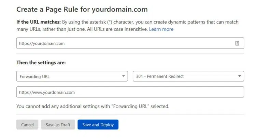The height and width of the screenshot is (138, 256).
Task: Click the Save and Deploy button
Action: point(98,125)
